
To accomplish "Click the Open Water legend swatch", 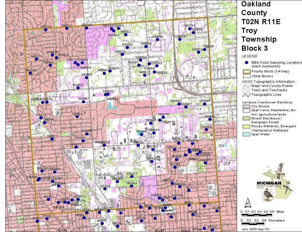I will 246,134.
